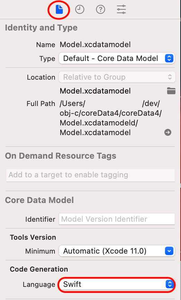Open the Relative to Group location popup
The width and height of the screenshot is (181, 300).
tap(117, 77)
